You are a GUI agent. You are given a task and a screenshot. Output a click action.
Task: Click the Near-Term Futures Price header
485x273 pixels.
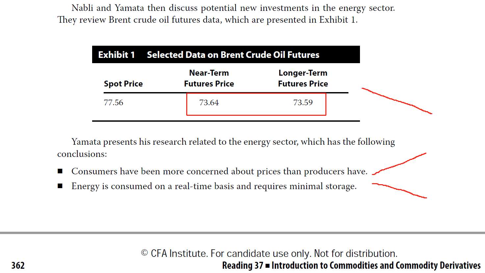coord(209,78)
